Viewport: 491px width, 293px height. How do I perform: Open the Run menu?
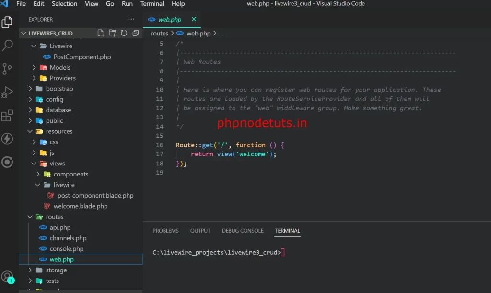[x=127, y=4]
